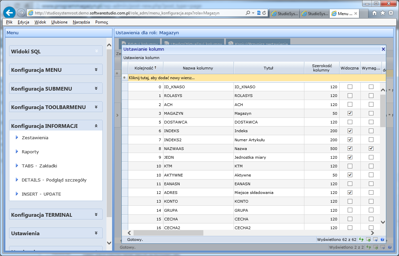This screenshot has height=256, width=399.
Task: Click the dialog horizontal scrollbar right arrow
Action: pyautogui.click(x=372, y=233)
